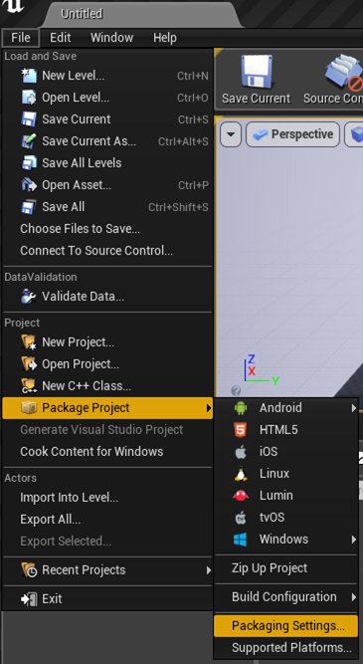Open the Source Control toolbar icon
Screen dimensions: 363x664
pyautogui.click(x=345, y=71)
